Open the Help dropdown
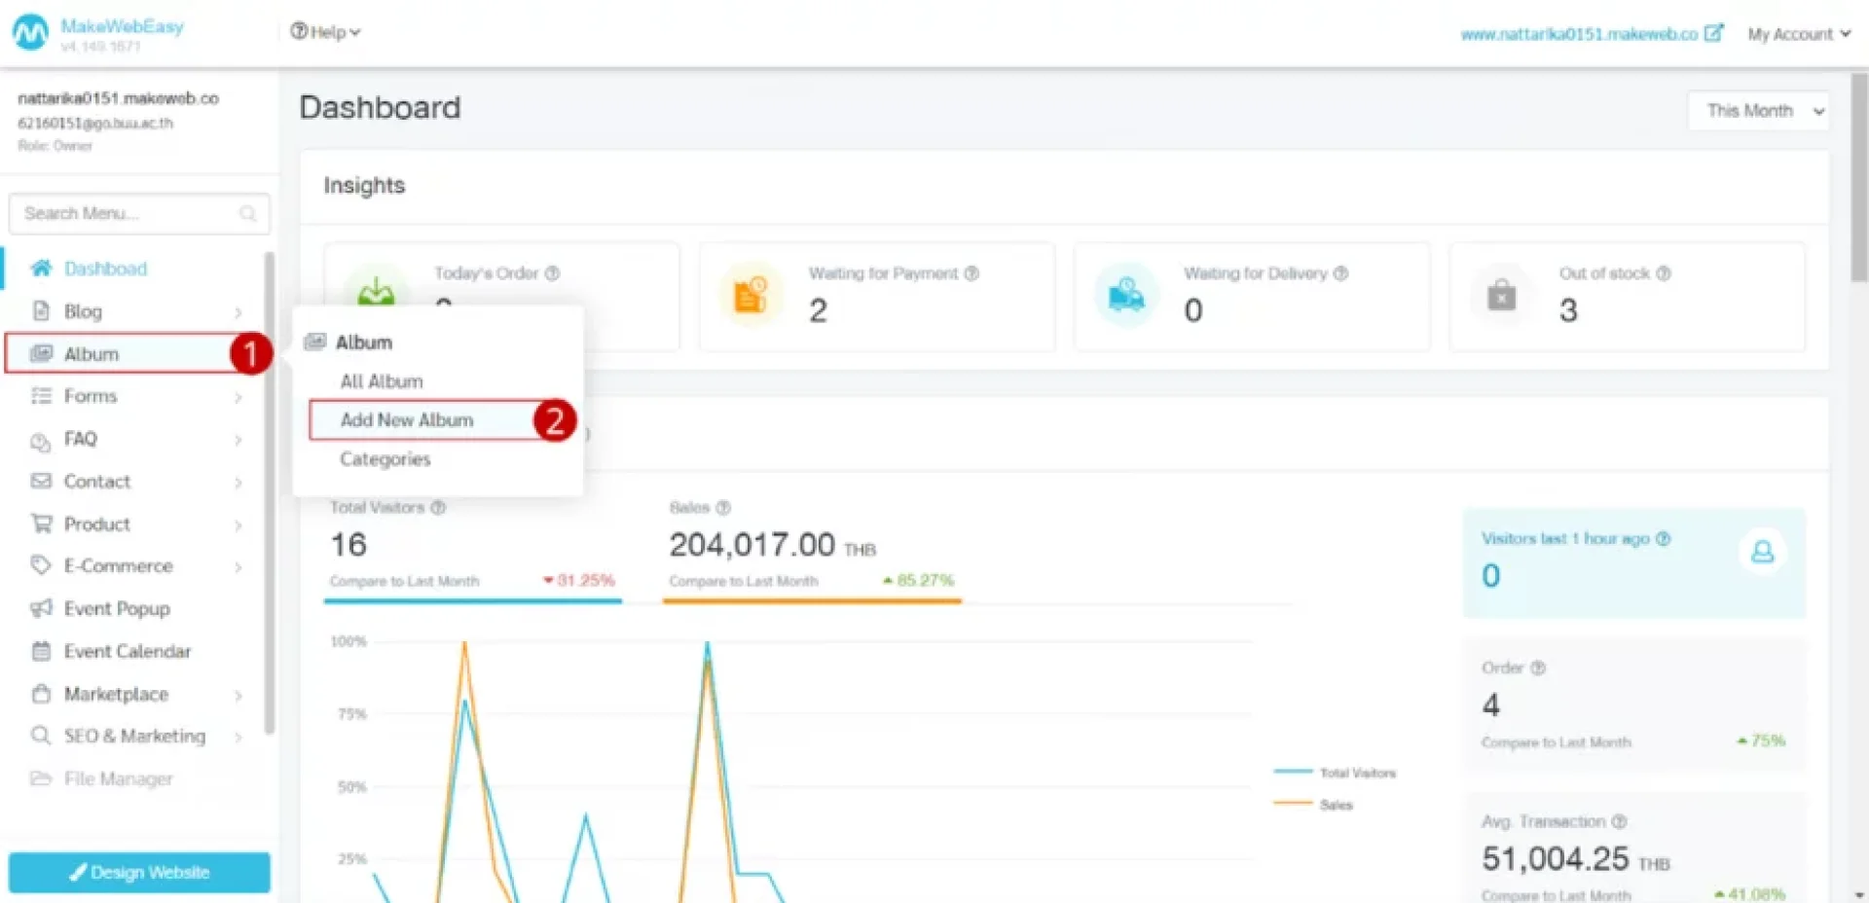The image size is (1869, 903). pyautogui.click(x=325, y=32)
